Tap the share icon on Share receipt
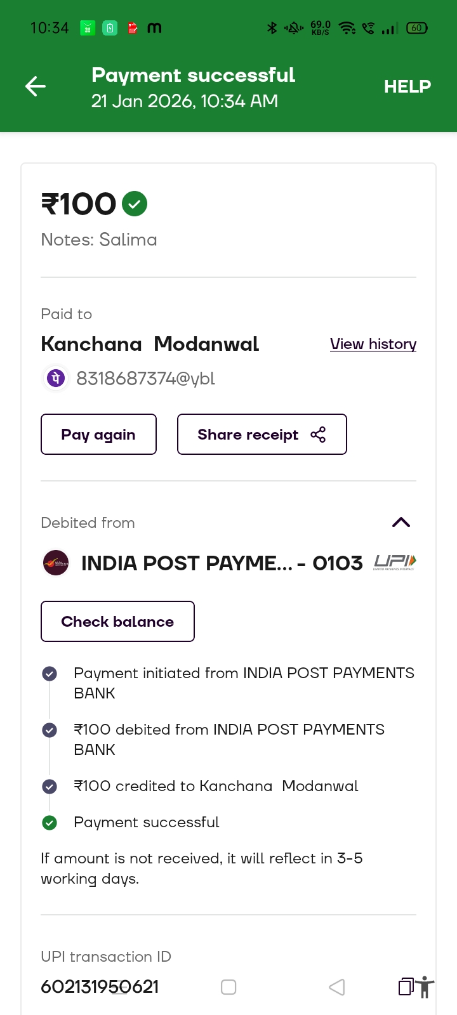This screenshot has width=457, height=1015. (x=318, y=435)
